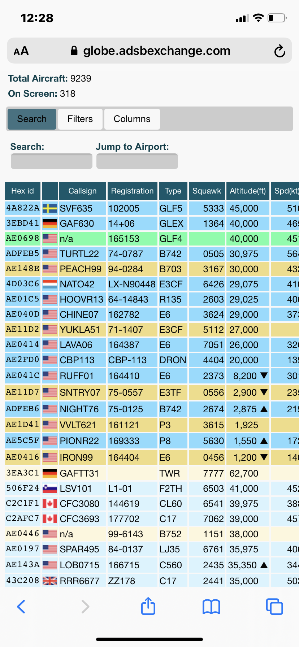Image resolution: width=299 pixels, height=647 pixels.
Task: Tap the Swedish flag for SVF635
Action: (x=50, y=208)
